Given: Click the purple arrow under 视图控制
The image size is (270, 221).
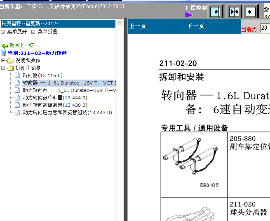Looking at the screenshot, I should point(189,15).
